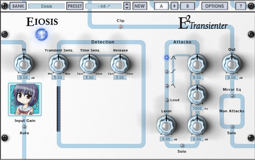Click the Time Sens. knob
Image resolution: width=255 pixels, height=160 pixels.
click(x=89, y=64)
